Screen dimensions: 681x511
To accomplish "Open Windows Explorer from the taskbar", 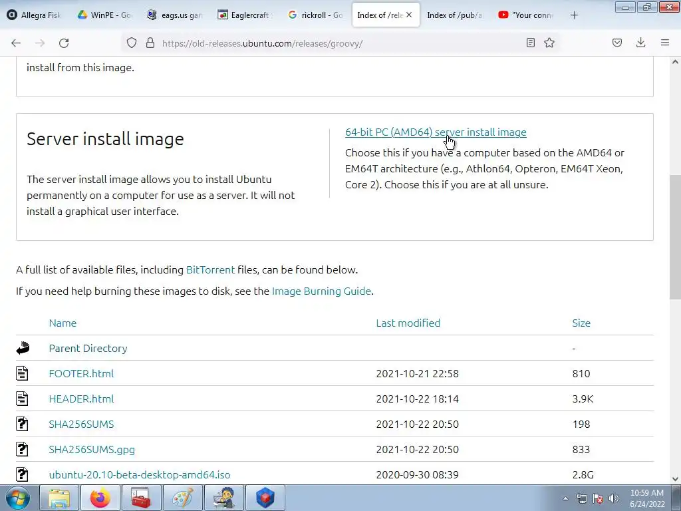I will pyautogui.click(x=59, y=498).
